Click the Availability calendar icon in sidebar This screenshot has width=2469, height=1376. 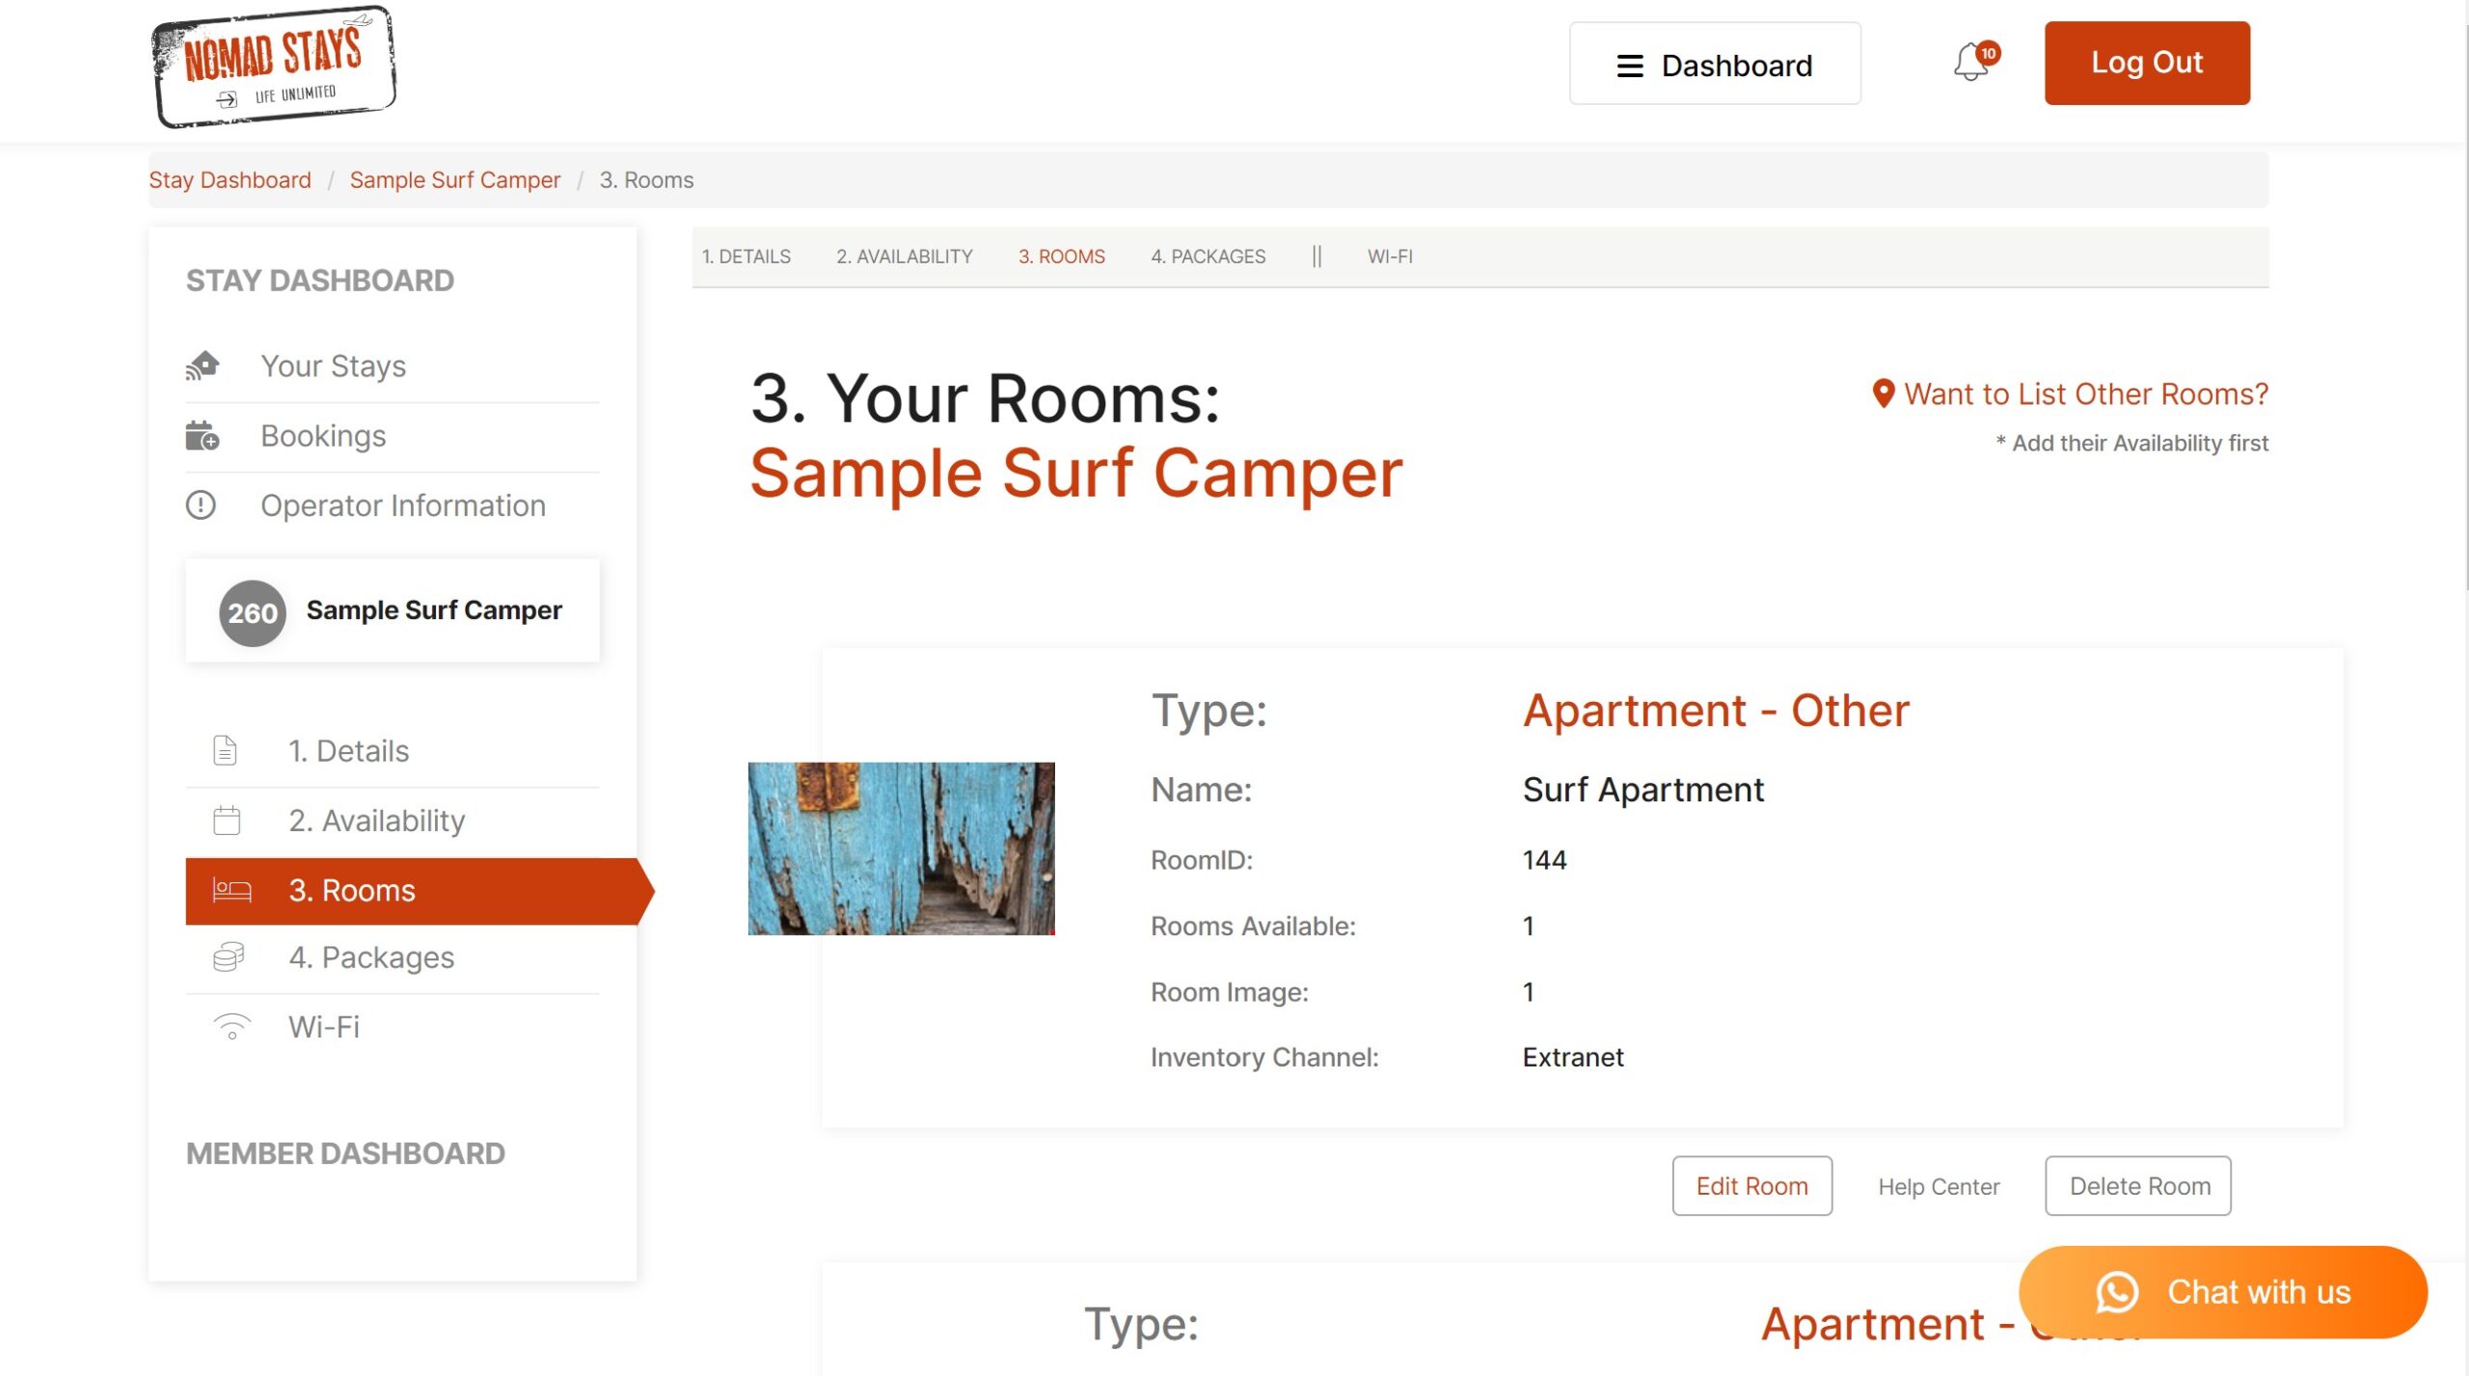[x=227, y=821]
